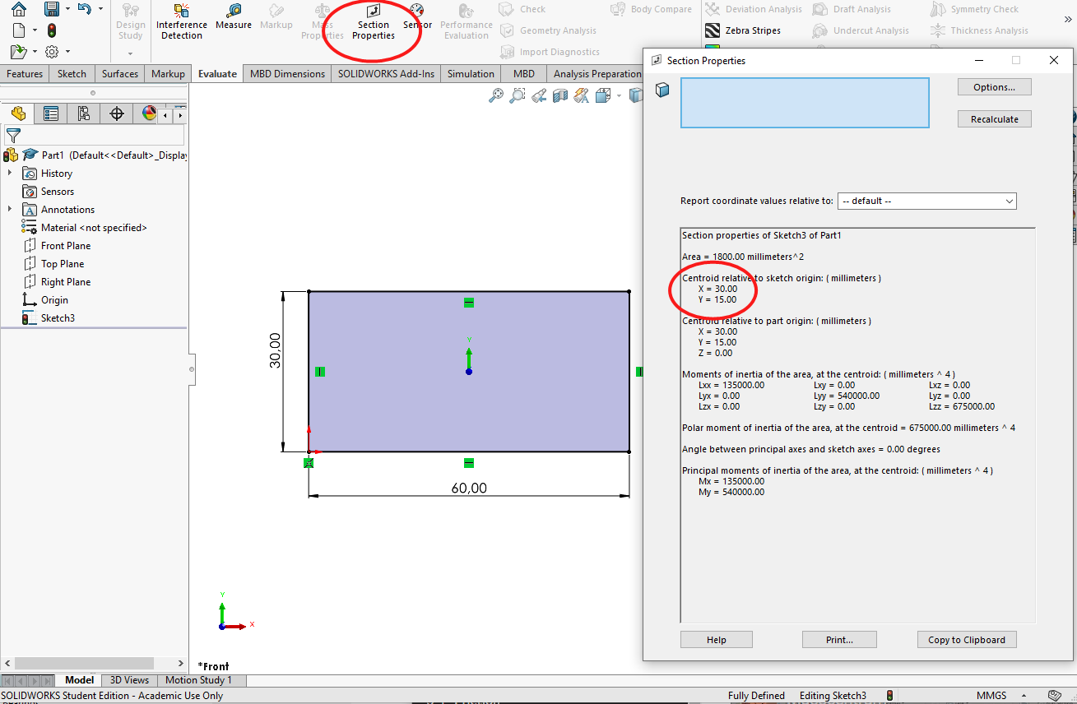Select the Measure tool
1077x704 pixels.
point(234,17)
